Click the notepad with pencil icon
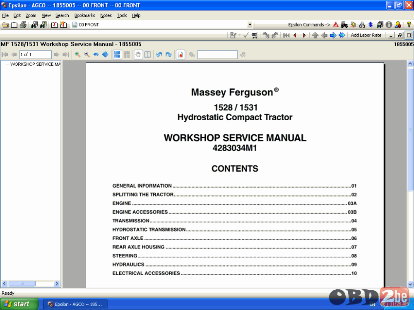Image resolution: width=414 pixels, height=310 pixels. point(233,35)
